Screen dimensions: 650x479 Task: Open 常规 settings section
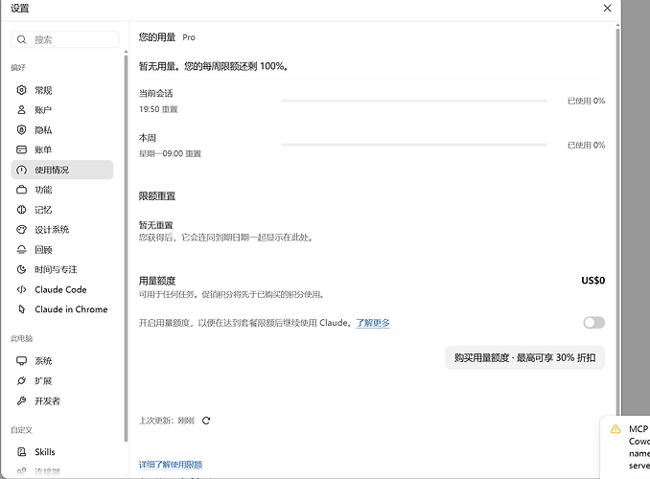(61, 90)
